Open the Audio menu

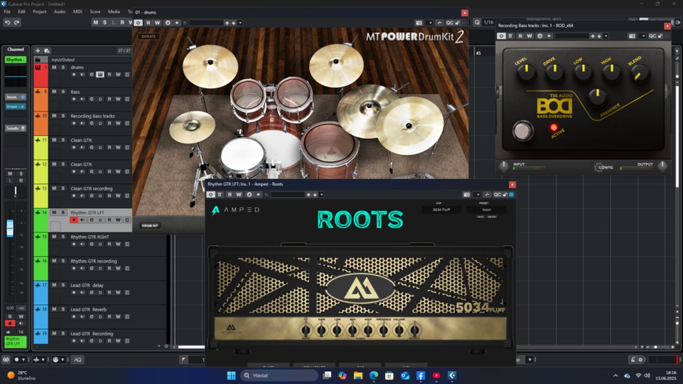click(60, 11)
